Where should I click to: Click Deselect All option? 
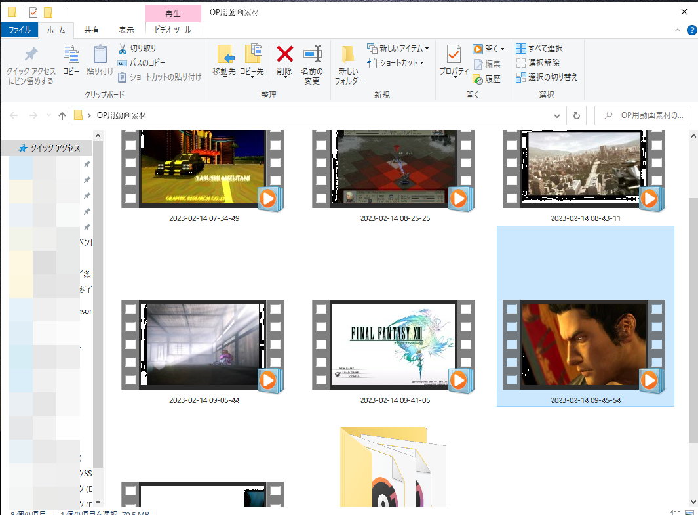click(537, 63)
